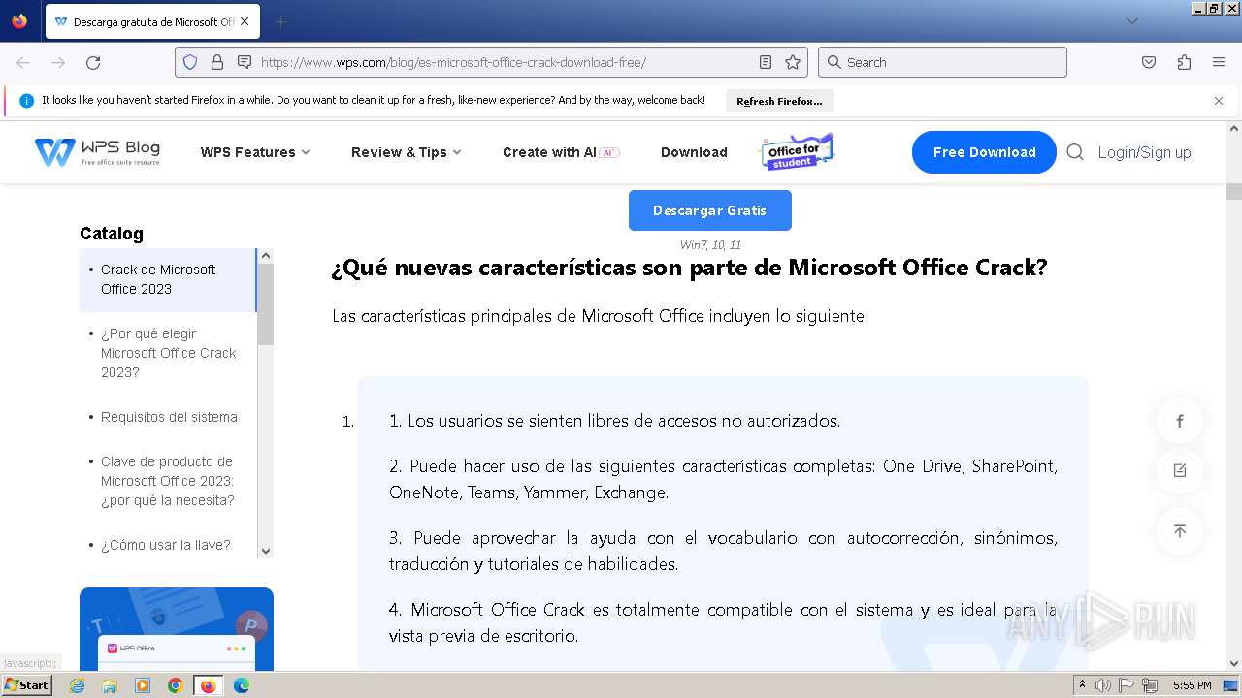Click the catalog scroll up arrow
The width and height of the screenshot is (1242, 698).
pyautogui.click(x=266, y=256)
